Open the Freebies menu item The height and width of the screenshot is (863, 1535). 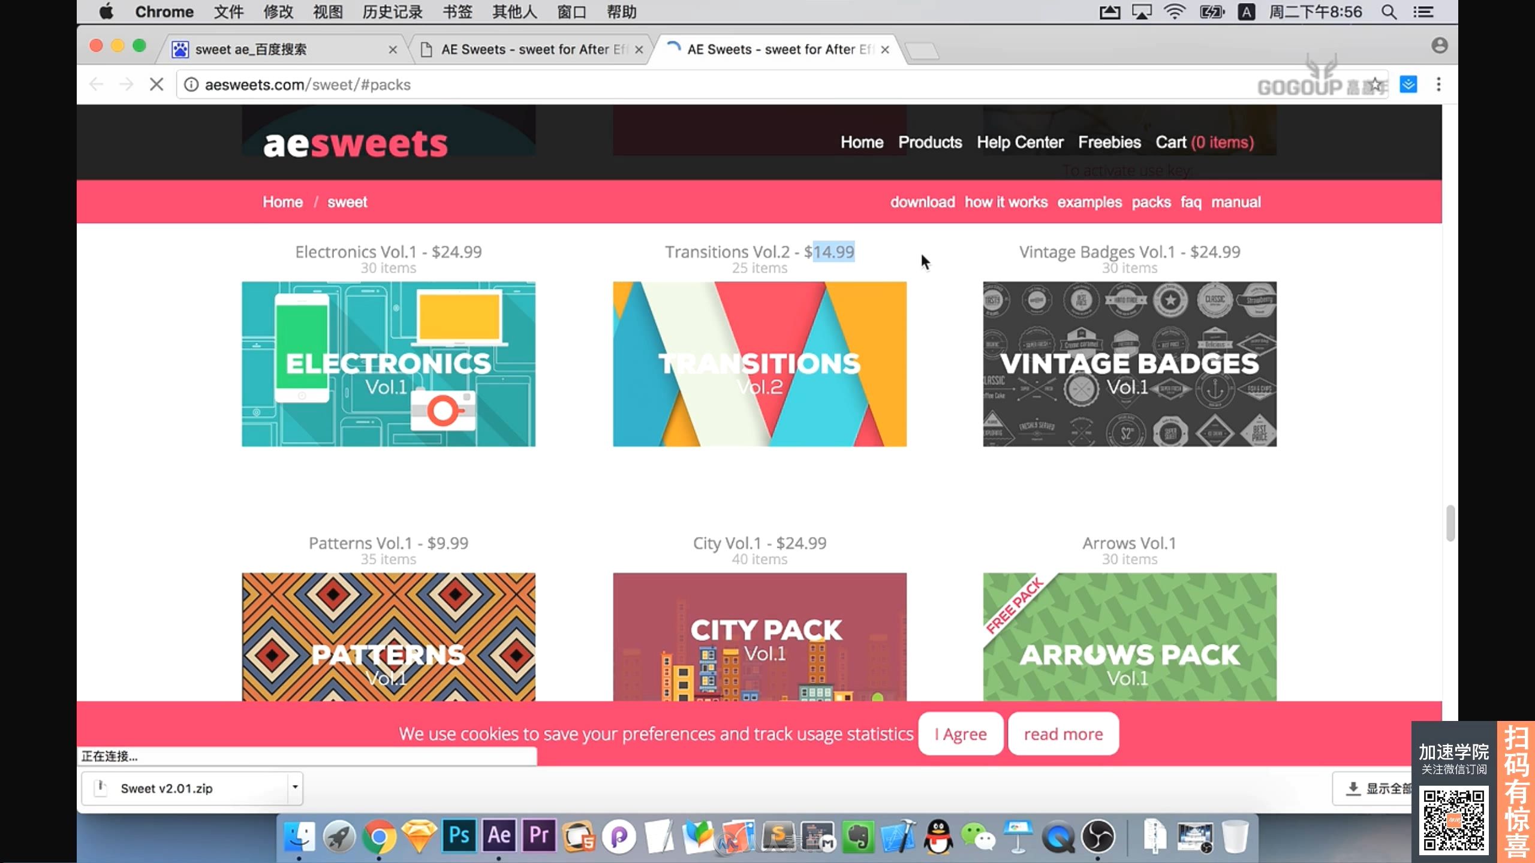(x=1109, y=141)
